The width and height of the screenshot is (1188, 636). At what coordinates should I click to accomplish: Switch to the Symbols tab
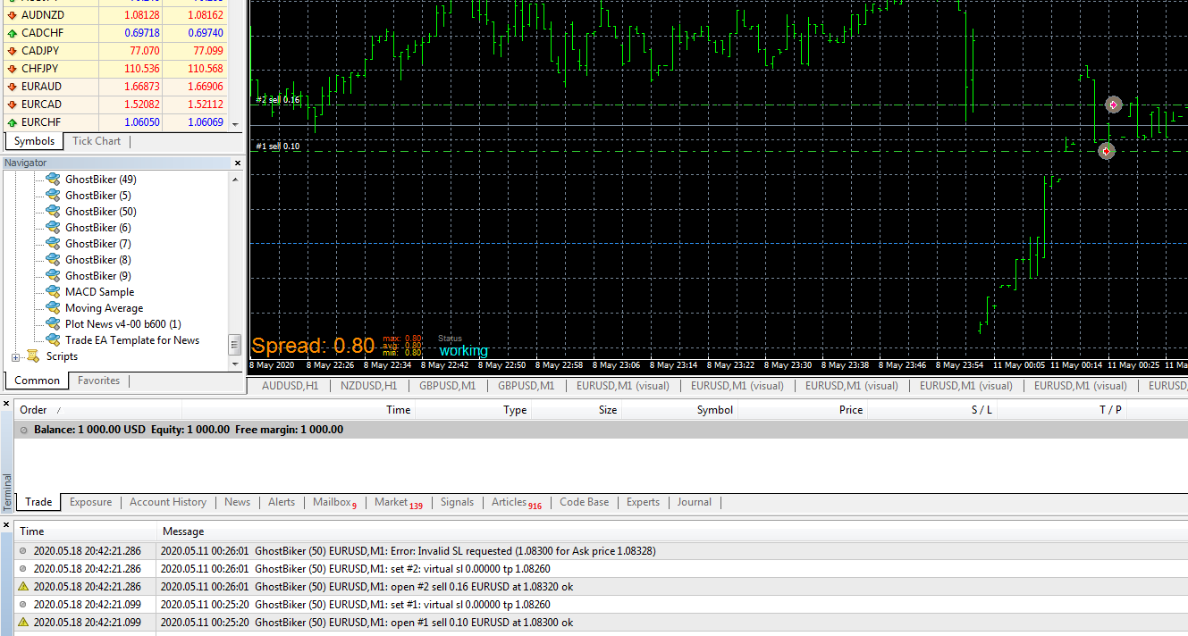(x=34, y=141)
